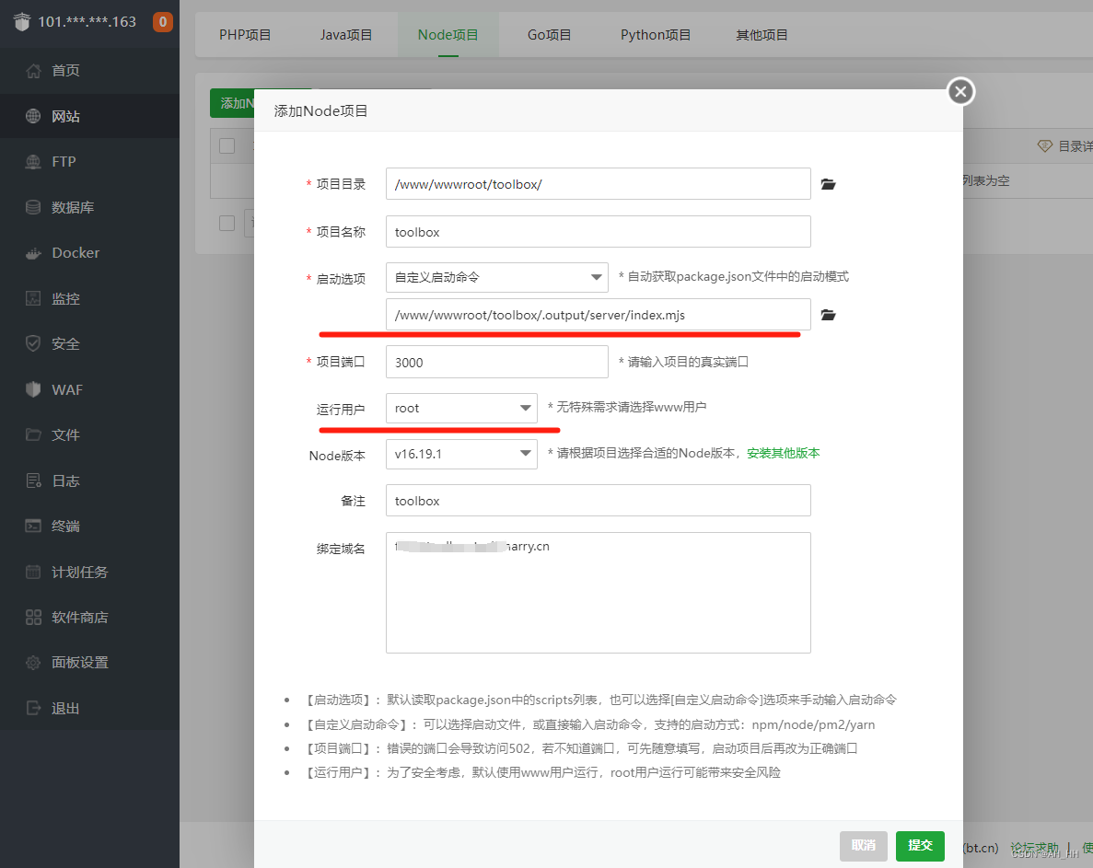Focus the 项目端口 3000 input

click(497, 363)
